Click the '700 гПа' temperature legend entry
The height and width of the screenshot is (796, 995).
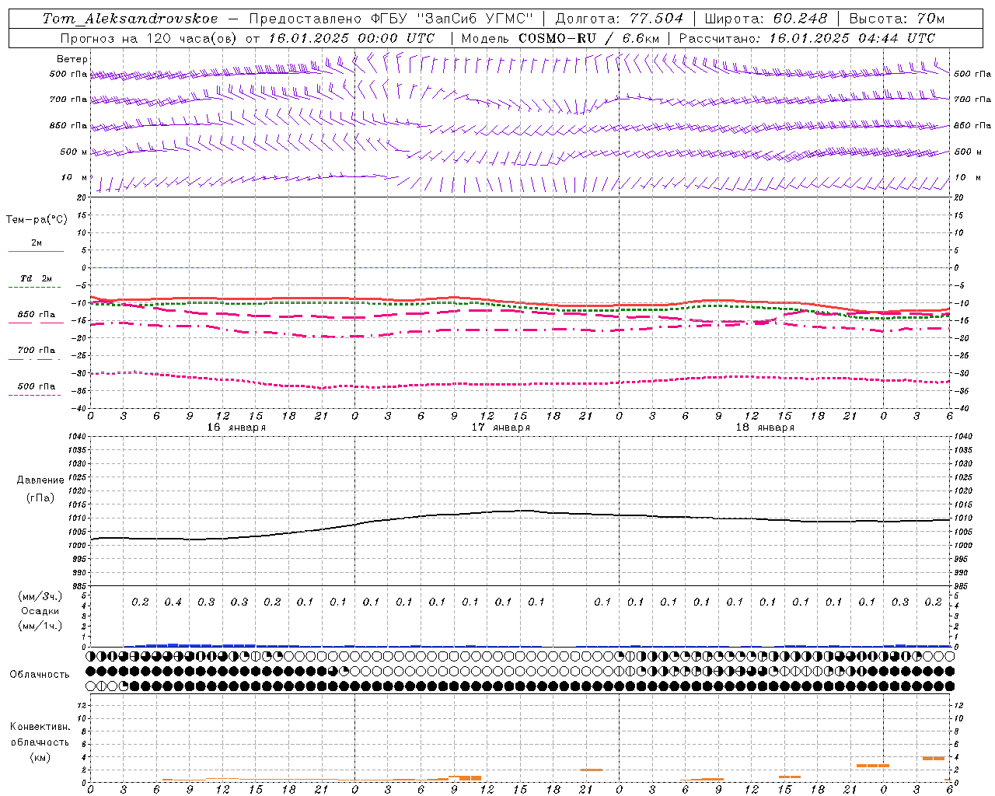(36, 351)
